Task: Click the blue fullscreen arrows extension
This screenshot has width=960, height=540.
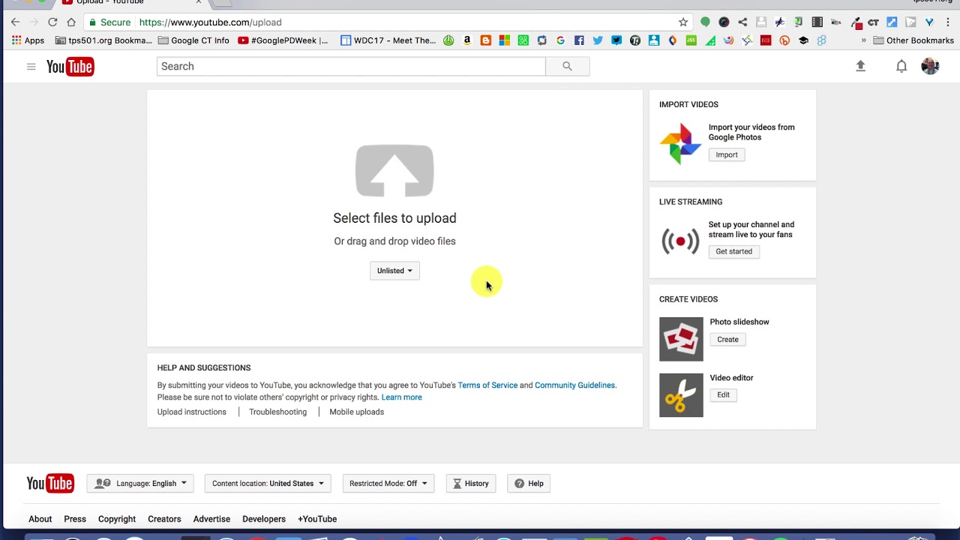Action: pos(892,22)
